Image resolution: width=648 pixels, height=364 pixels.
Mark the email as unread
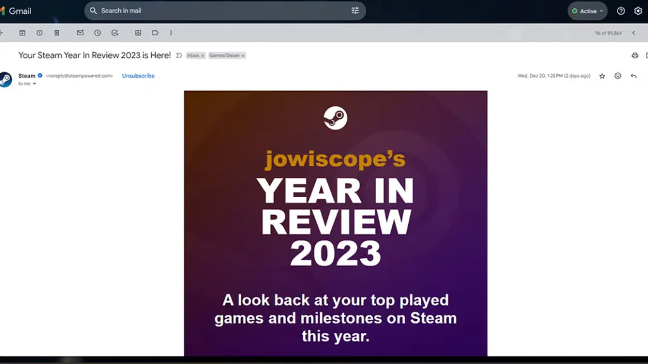pyautogui.click(x=80, y=33)
